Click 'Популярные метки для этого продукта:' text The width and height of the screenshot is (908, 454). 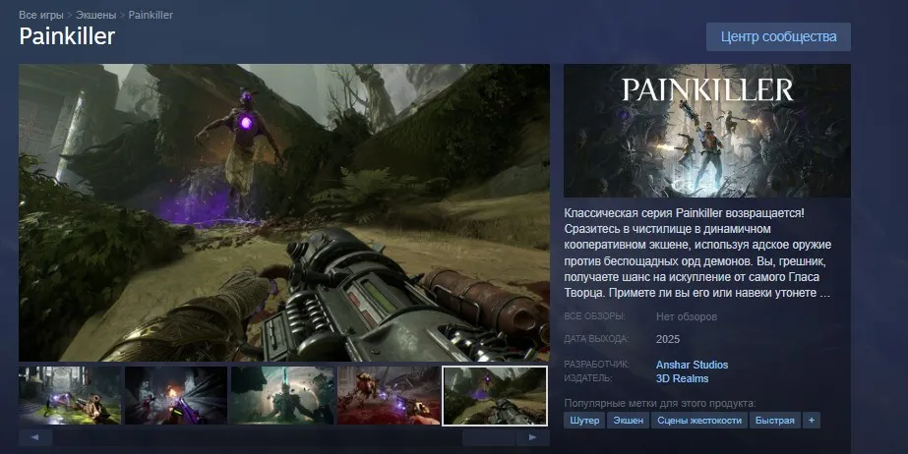pyautogui.click(x=660, y=403)
